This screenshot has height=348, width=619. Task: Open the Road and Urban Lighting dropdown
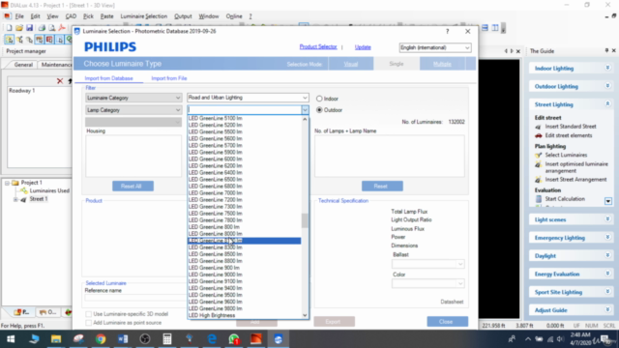pyautogui.click(x=248, y=98)
